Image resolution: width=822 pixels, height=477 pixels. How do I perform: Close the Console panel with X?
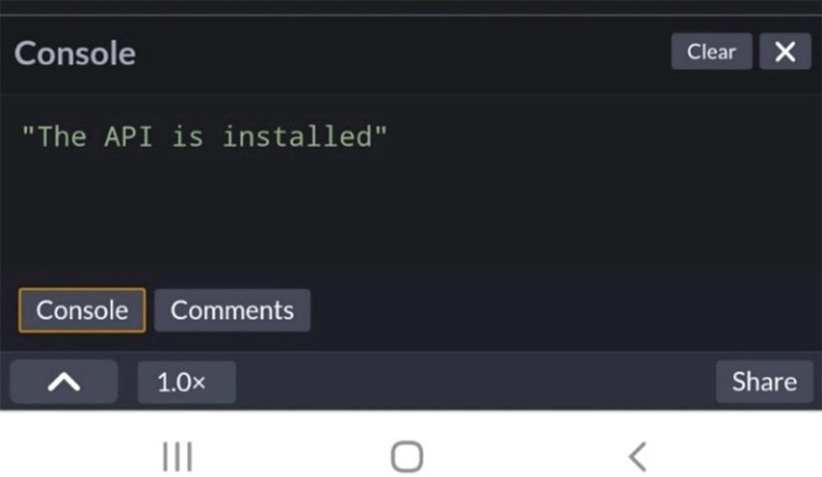coord(785,52)
